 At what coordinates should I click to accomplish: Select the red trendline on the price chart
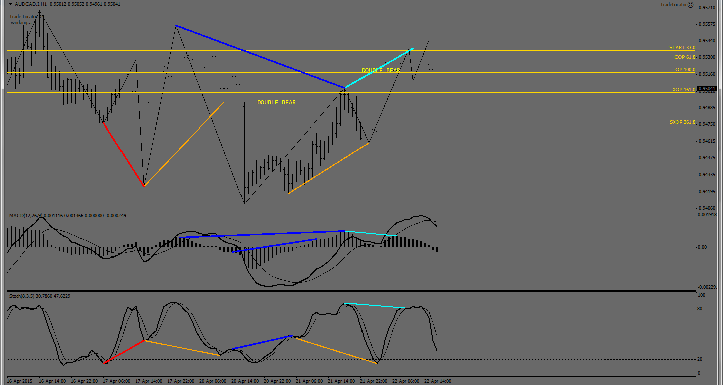tap(124, 154)
